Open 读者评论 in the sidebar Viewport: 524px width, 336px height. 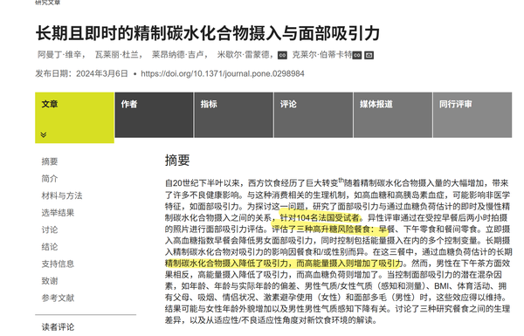tap(58, 327)
